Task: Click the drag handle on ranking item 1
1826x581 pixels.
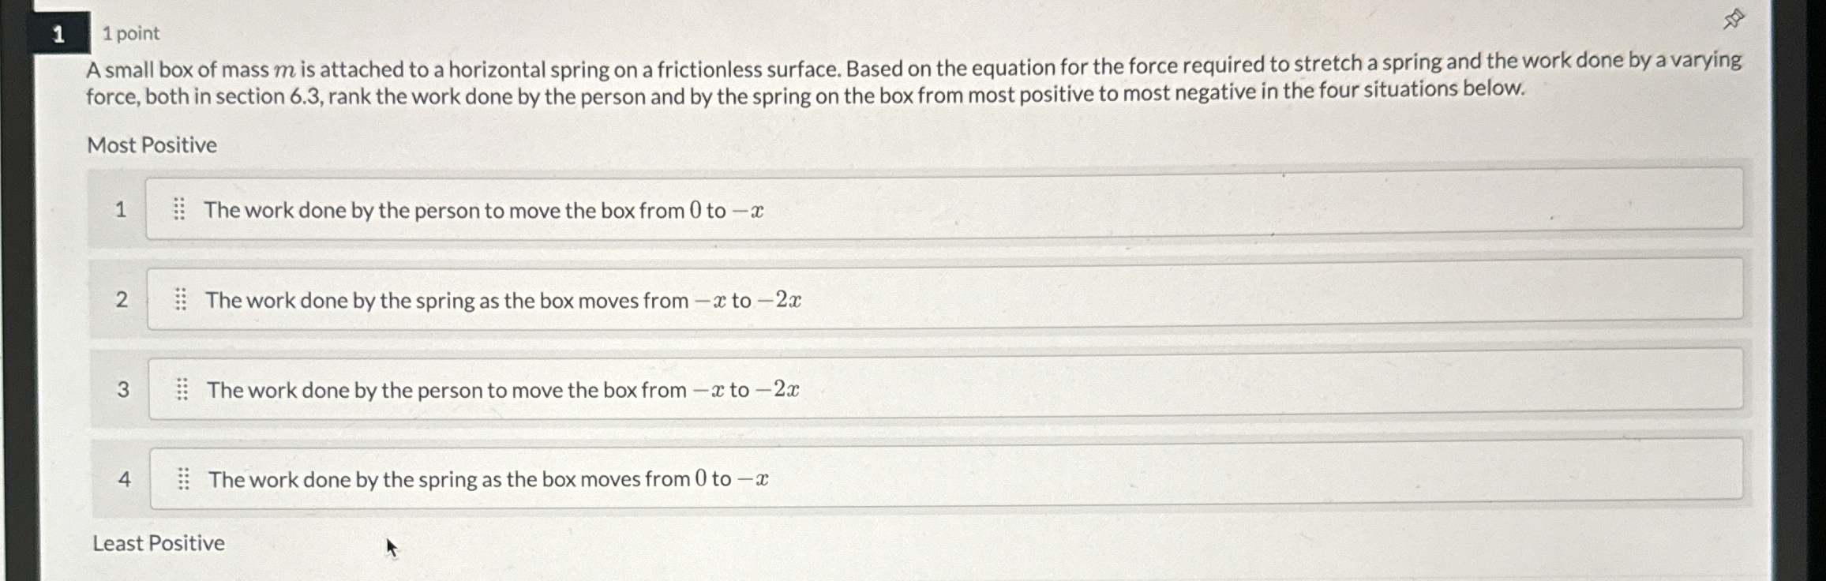Action: 180,208
